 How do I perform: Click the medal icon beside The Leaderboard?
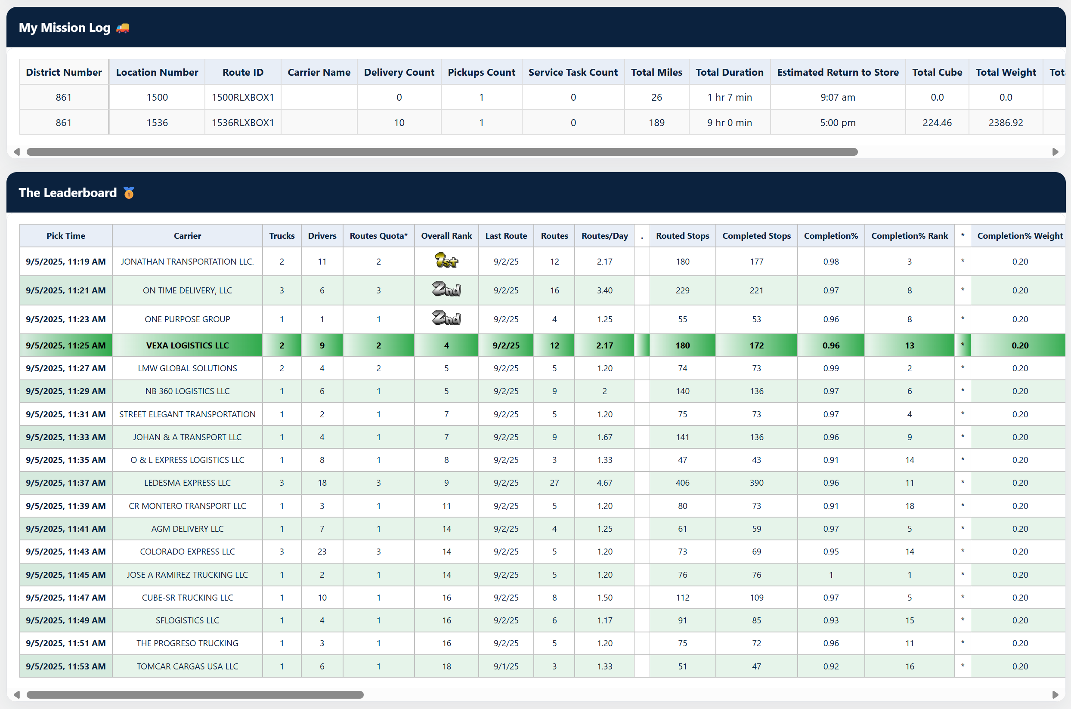(129, 193)
